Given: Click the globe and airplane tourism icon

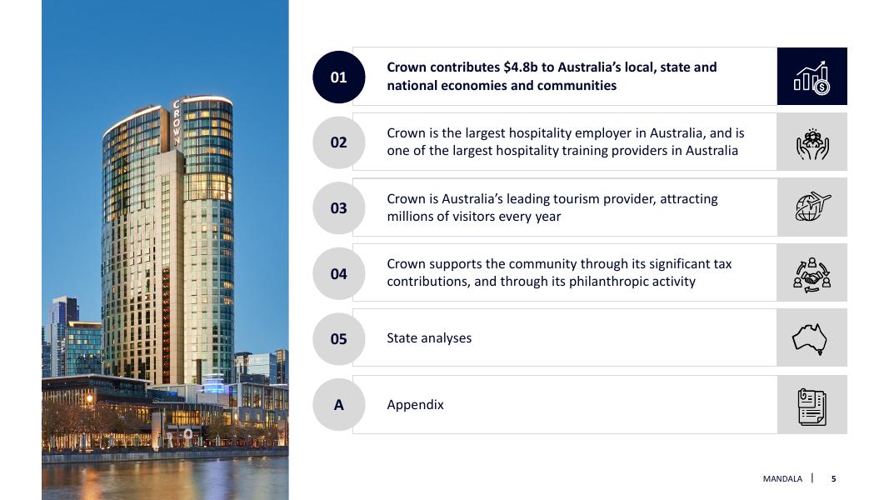Looking at the screenshot, I should coord(812,207).
